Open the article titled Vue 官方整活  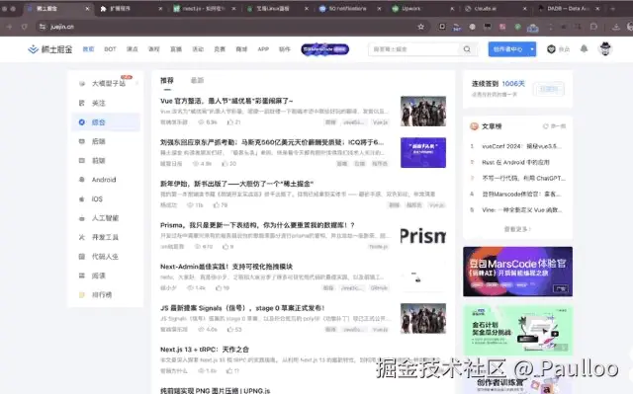tap(226, 101)
